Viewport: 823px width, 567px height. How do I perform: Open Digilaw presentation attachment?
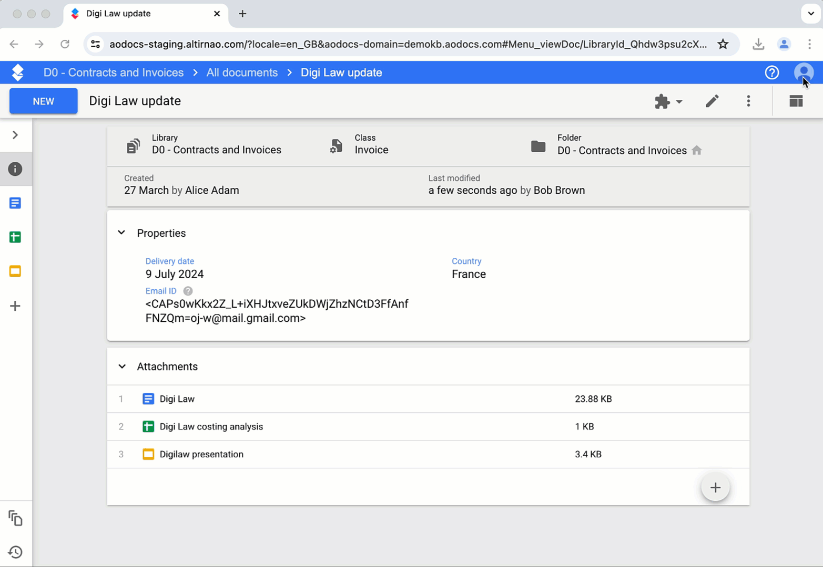(201, 455)
